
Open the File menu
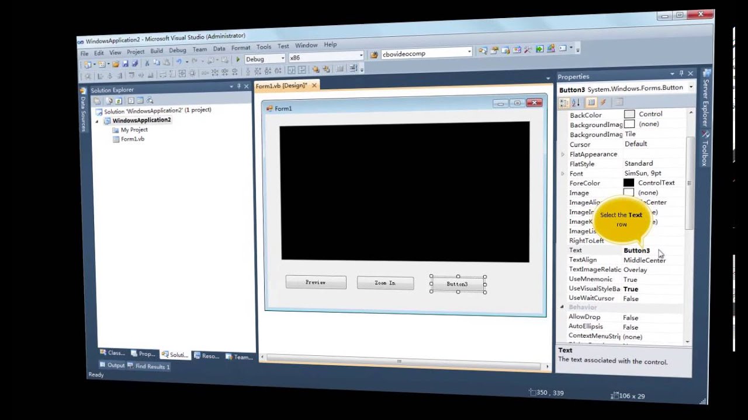pyautogui.click(x=84, y=53)
